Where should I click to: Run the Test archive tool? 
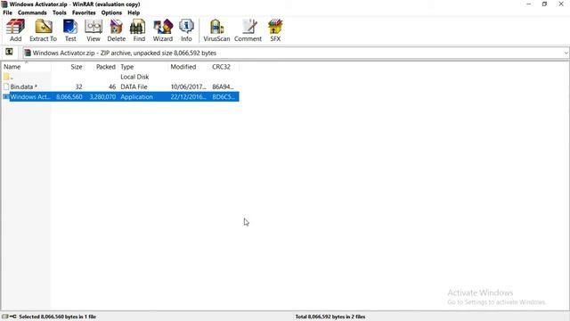tap(70, 30)
